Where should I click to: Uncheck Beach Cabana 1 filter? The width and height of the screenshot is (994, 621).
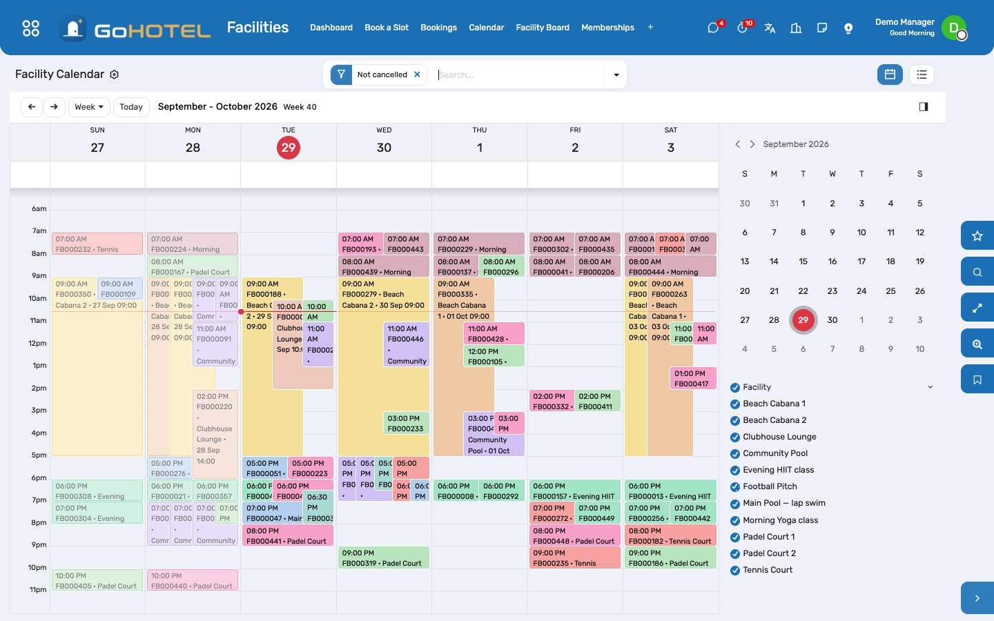(x=735, y=404)
